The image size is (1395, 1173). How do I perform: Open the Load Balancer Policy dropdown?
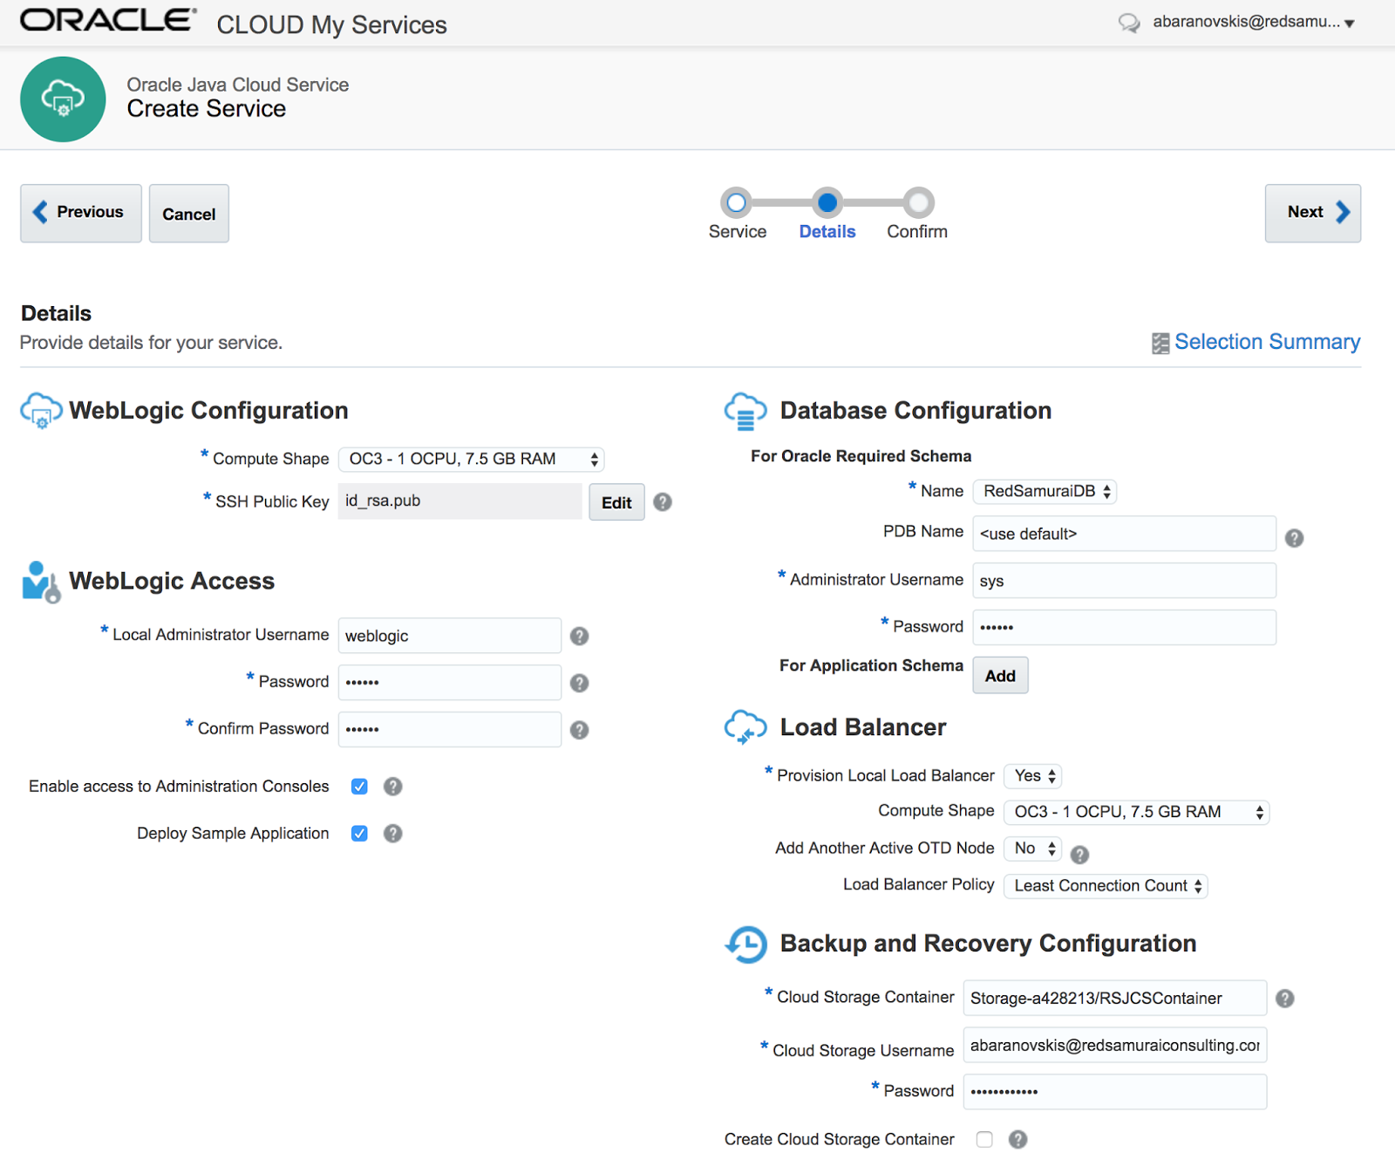pyautogui.click(x=1105, y=885)
